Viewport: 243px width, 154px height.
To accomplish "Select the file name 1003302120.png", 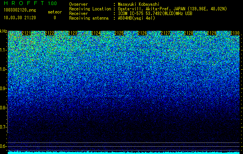I will pyautogui.click(x=20, y=10).
